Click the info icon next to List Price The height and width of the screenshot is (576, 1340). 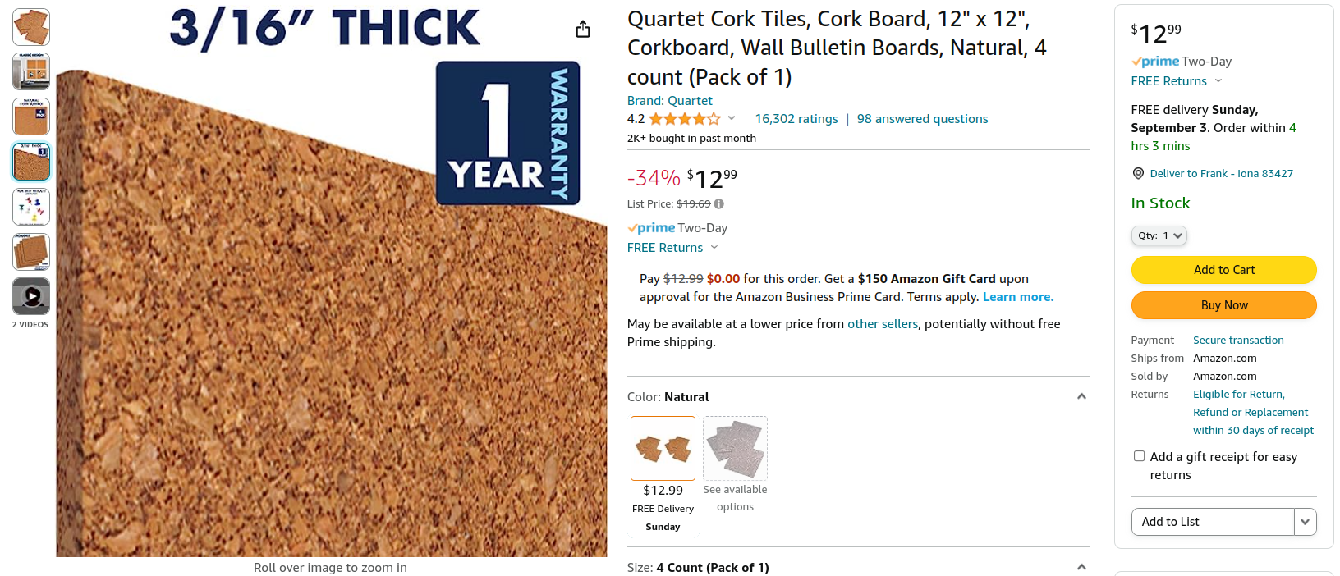(x=718, y=203)
